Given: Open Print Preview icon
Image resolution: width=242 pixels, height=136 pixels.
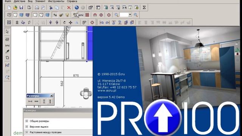Looking at the screenshot, I should pos(43,8).
